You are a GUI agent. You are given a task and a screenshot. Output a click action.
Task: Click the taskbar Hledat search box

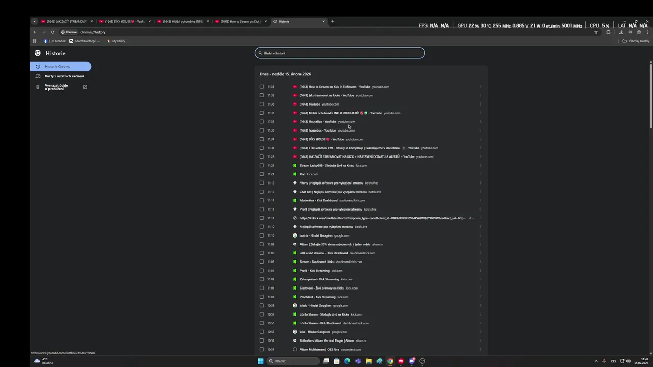(293, 361)
